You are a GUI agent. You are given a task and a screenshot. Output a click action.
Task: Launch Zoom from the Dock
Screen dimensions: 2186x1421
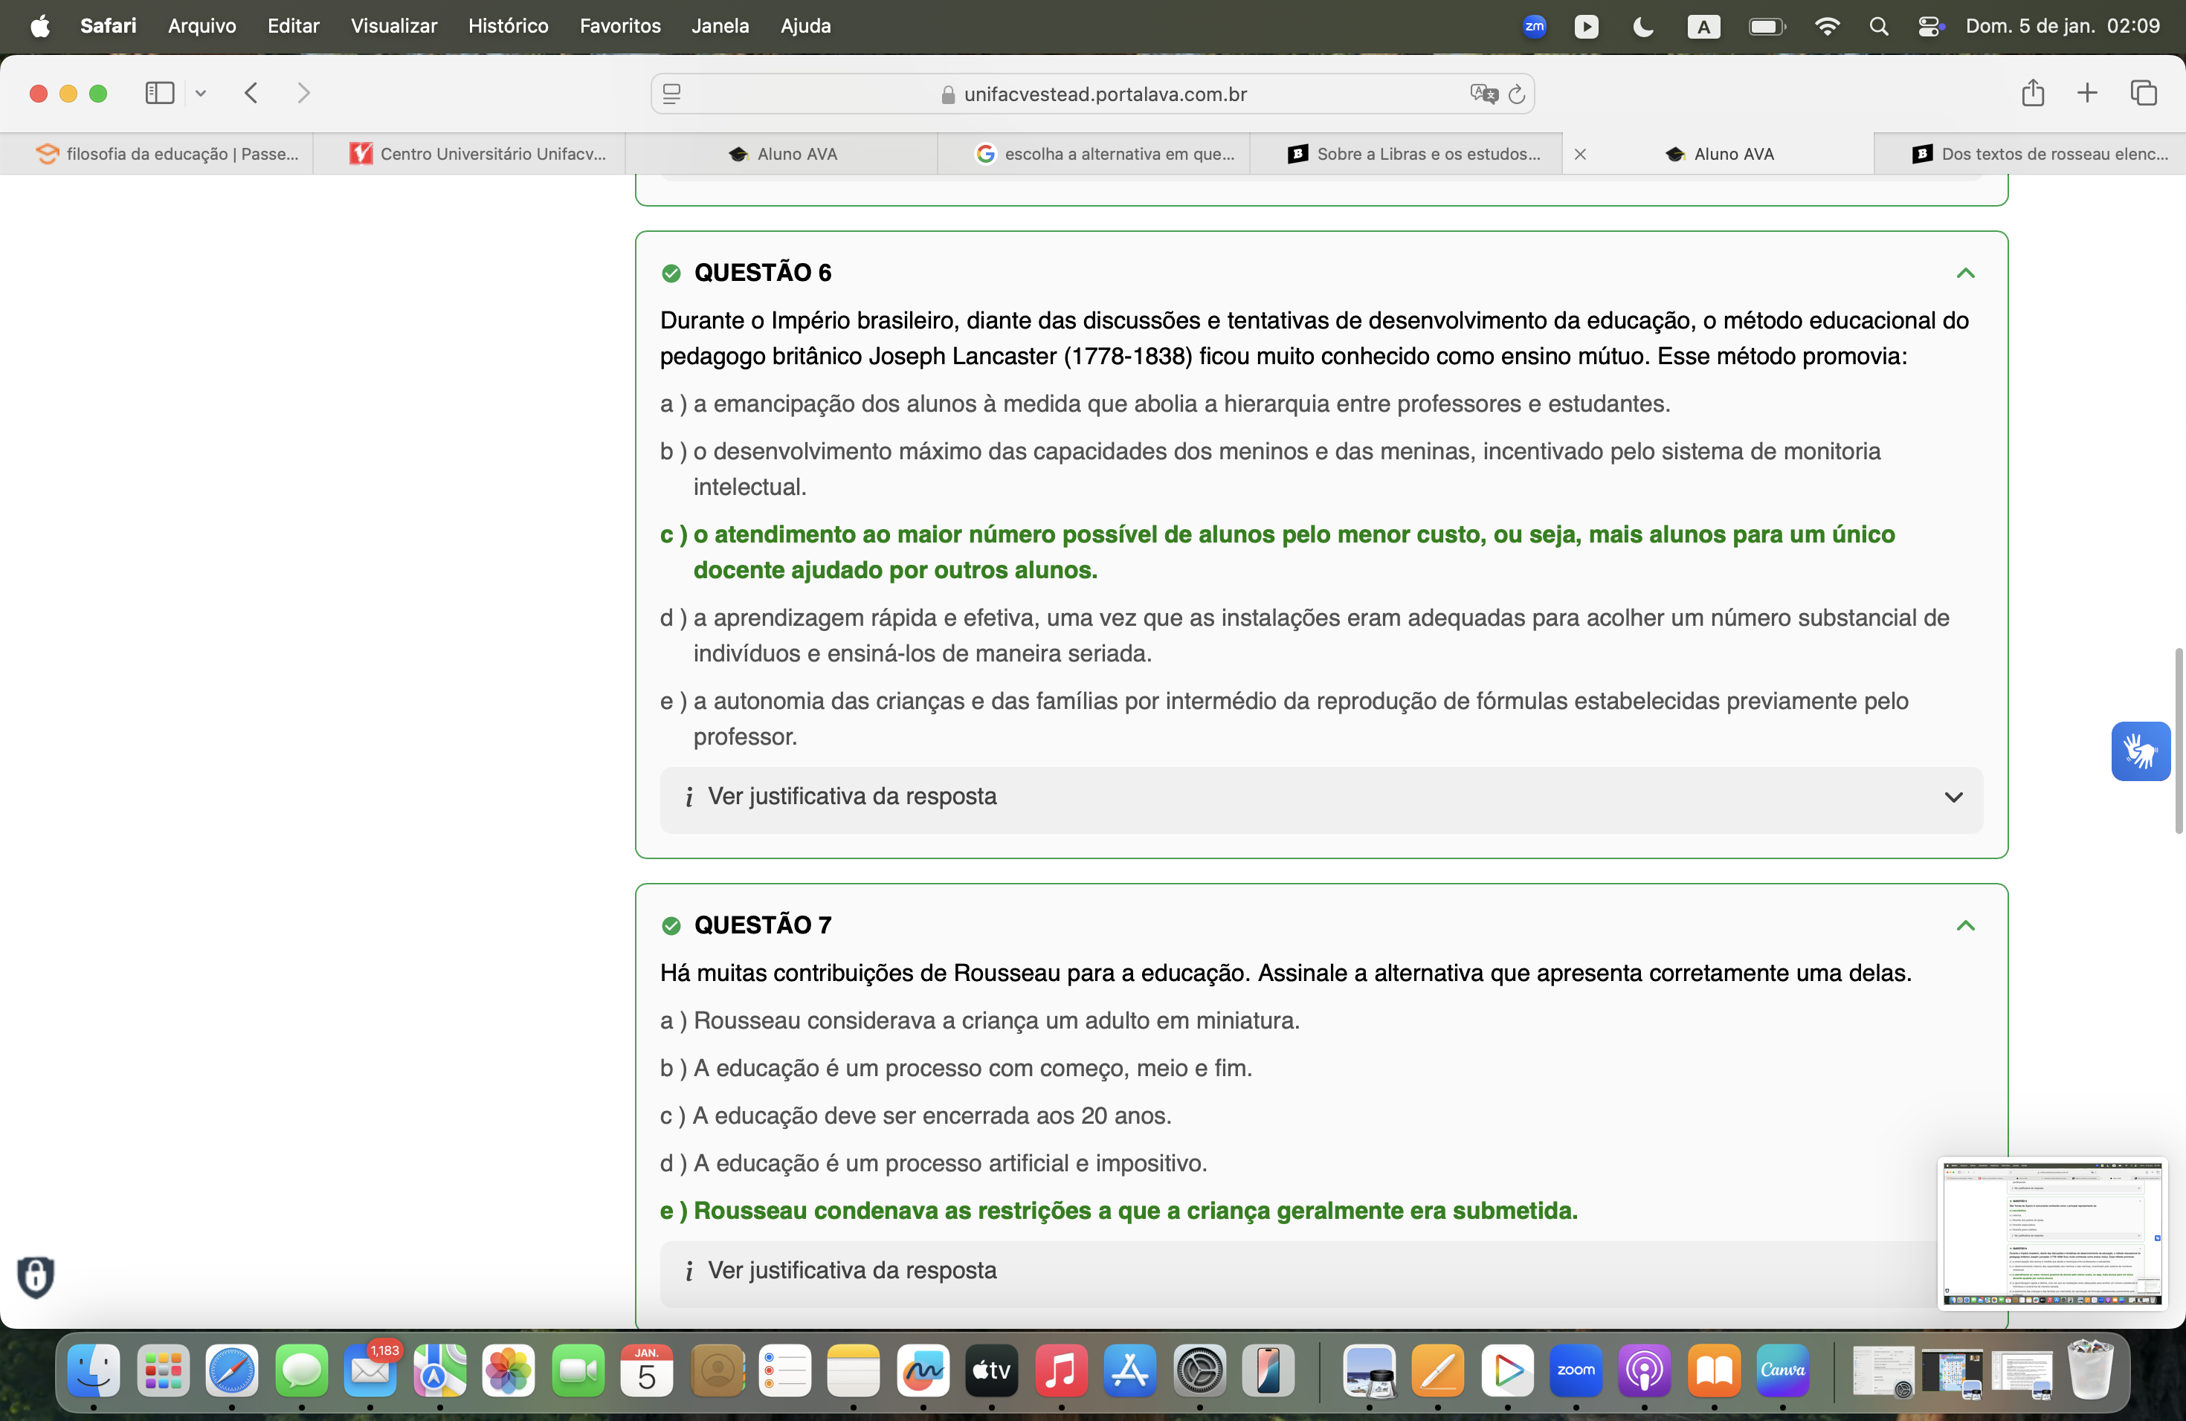(x=1576, y=1371)
